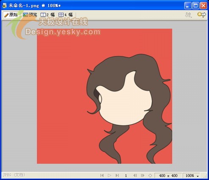The width and height of the screenshot is (209, 180).
Task: Maximize the 未命名-1.png document window
Action: pos(195,5)
